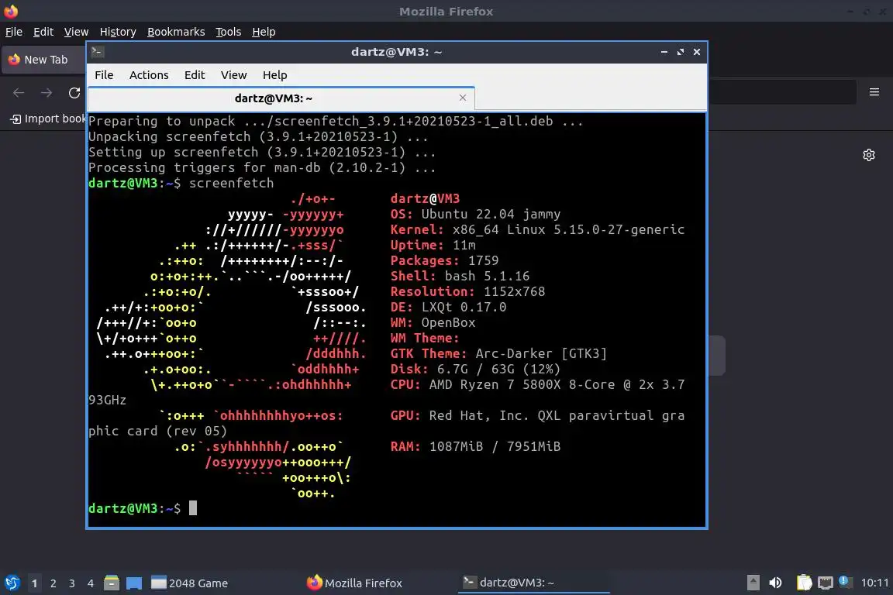Click Firefox back arrow button
Image resolution: width=893 pixels, height=595 pixels.
(x=19, y=93)
